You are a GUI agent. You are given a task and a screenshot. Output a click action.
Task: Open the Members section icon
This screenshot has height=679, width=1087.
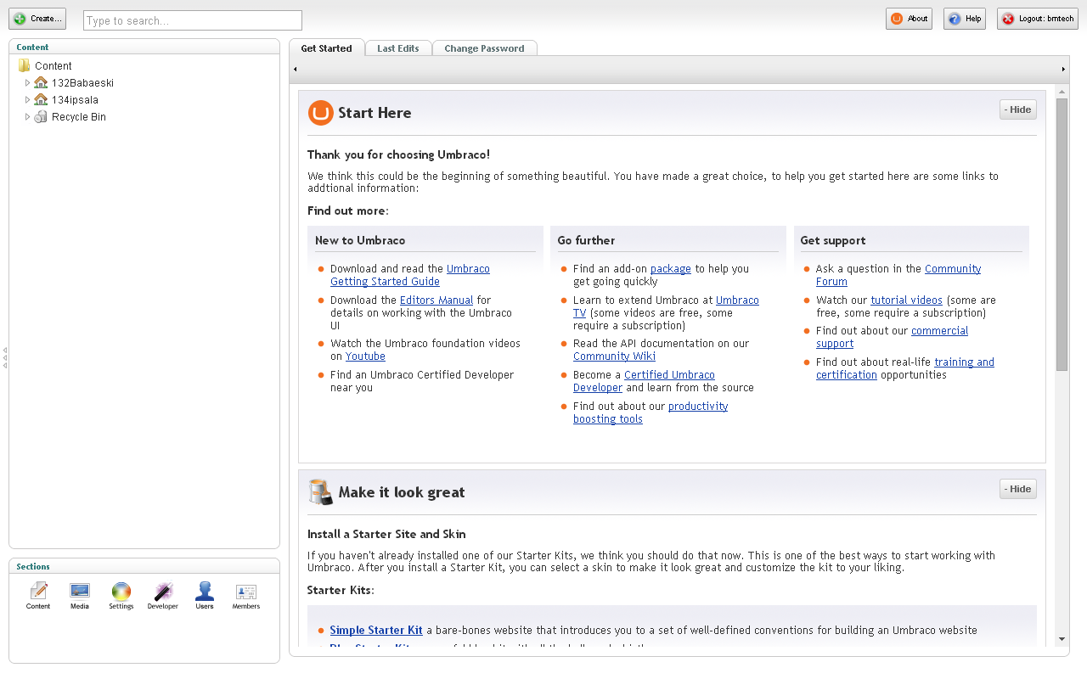coord(246,596)
